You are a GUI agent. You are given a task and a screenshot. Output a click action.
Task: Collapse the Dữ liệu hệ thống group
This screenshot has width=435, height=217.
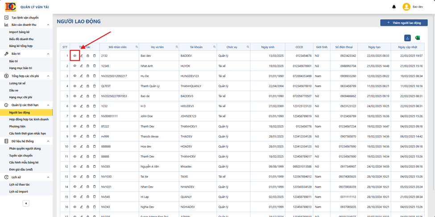[x=48, y=141]
